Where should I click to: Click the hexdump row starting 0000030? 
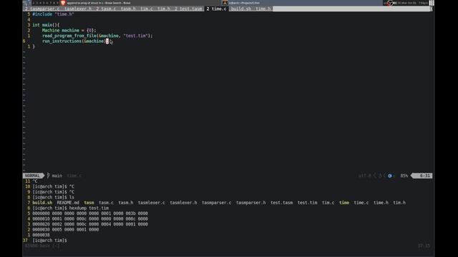click(65, 230)
